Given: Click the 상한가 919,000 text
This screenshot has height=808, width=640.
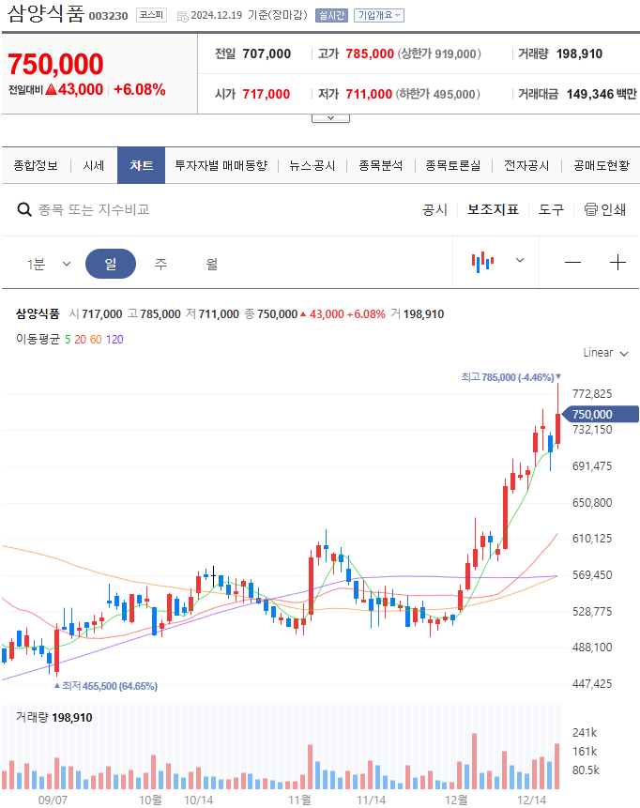Looking at the screenshot, I should coord(439,53).
